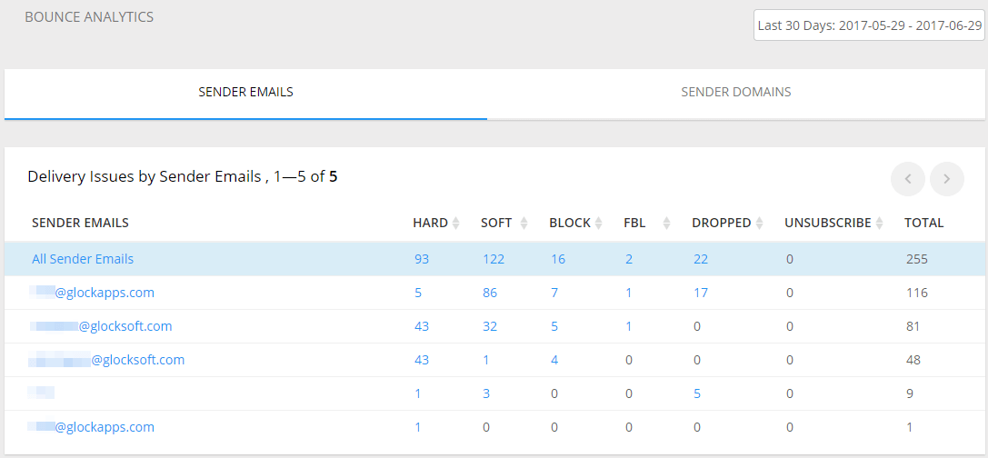Viewport: 988px width, 458px height.
Task: Open soft bounces count 122 link
Action: coord(494,259)
